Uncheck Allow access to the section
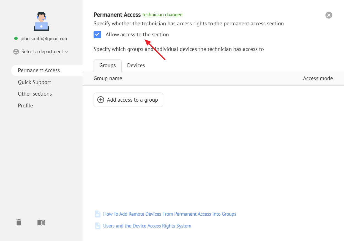The height and width of the screenshot is (241, 344). 97,35
